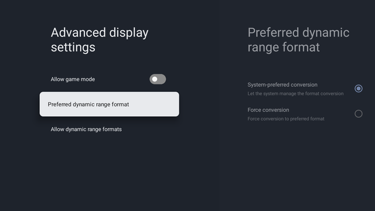Open Allow dynamic range formats
Screen dimensions: 375x211
pyautogui.click(x=86, y=130)
